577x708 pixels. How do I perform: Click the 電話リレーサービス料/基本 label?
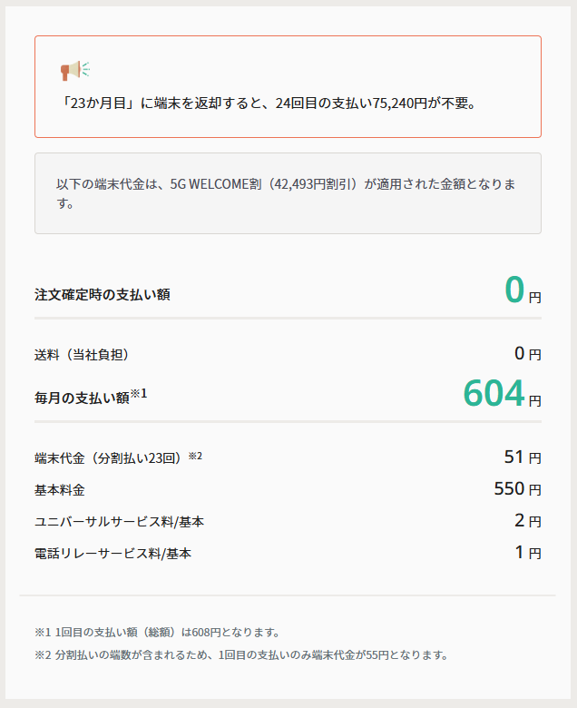click(113, 553)
